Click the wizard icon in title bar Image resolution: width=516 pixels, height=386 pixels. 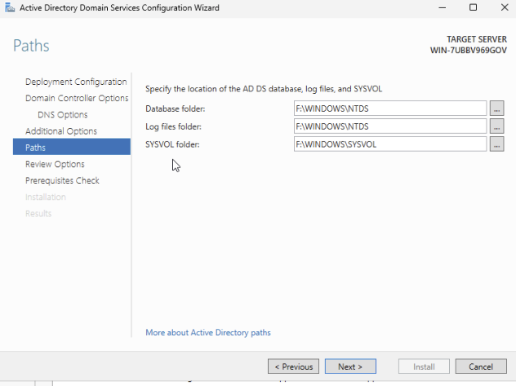(9, 7)
